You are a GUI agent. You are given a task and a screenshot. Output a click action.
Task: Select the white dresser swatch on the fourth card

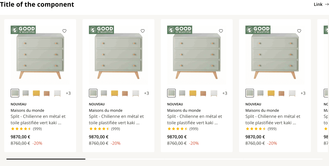point(292,93)
